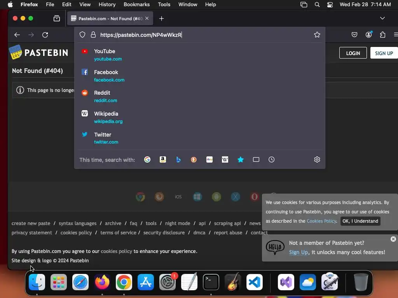Open the Tools menu
This screenshot has width=398, height=298.
pos(164,4)
